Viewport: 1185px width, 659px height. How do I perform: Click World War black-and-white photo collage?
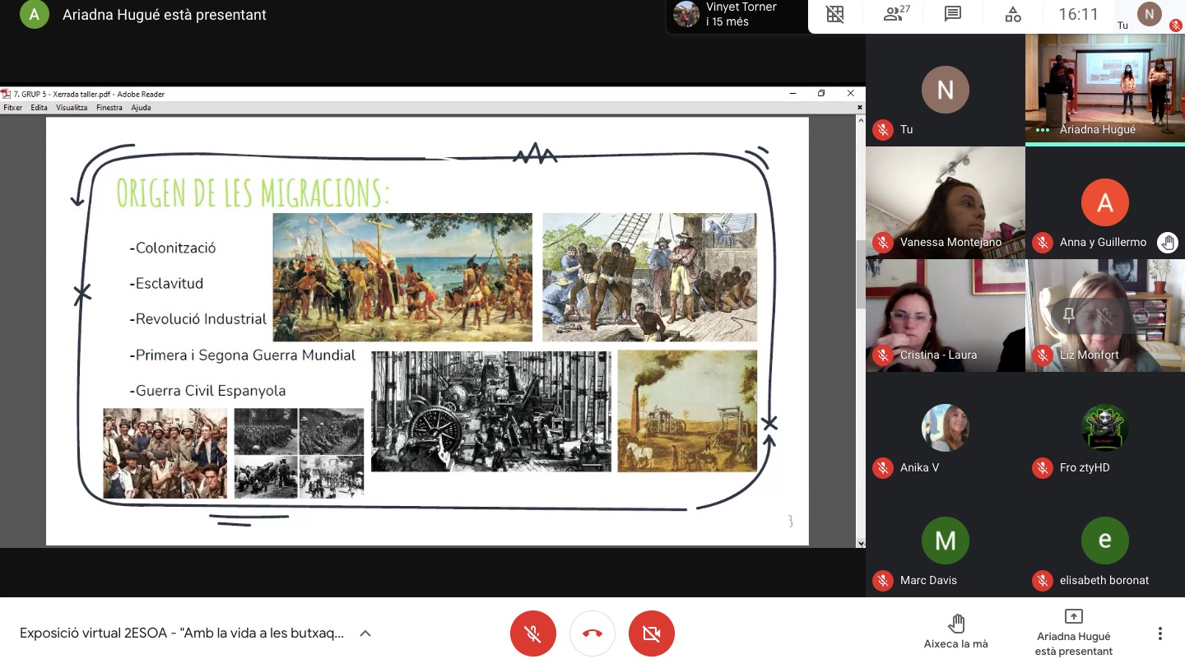299,453
